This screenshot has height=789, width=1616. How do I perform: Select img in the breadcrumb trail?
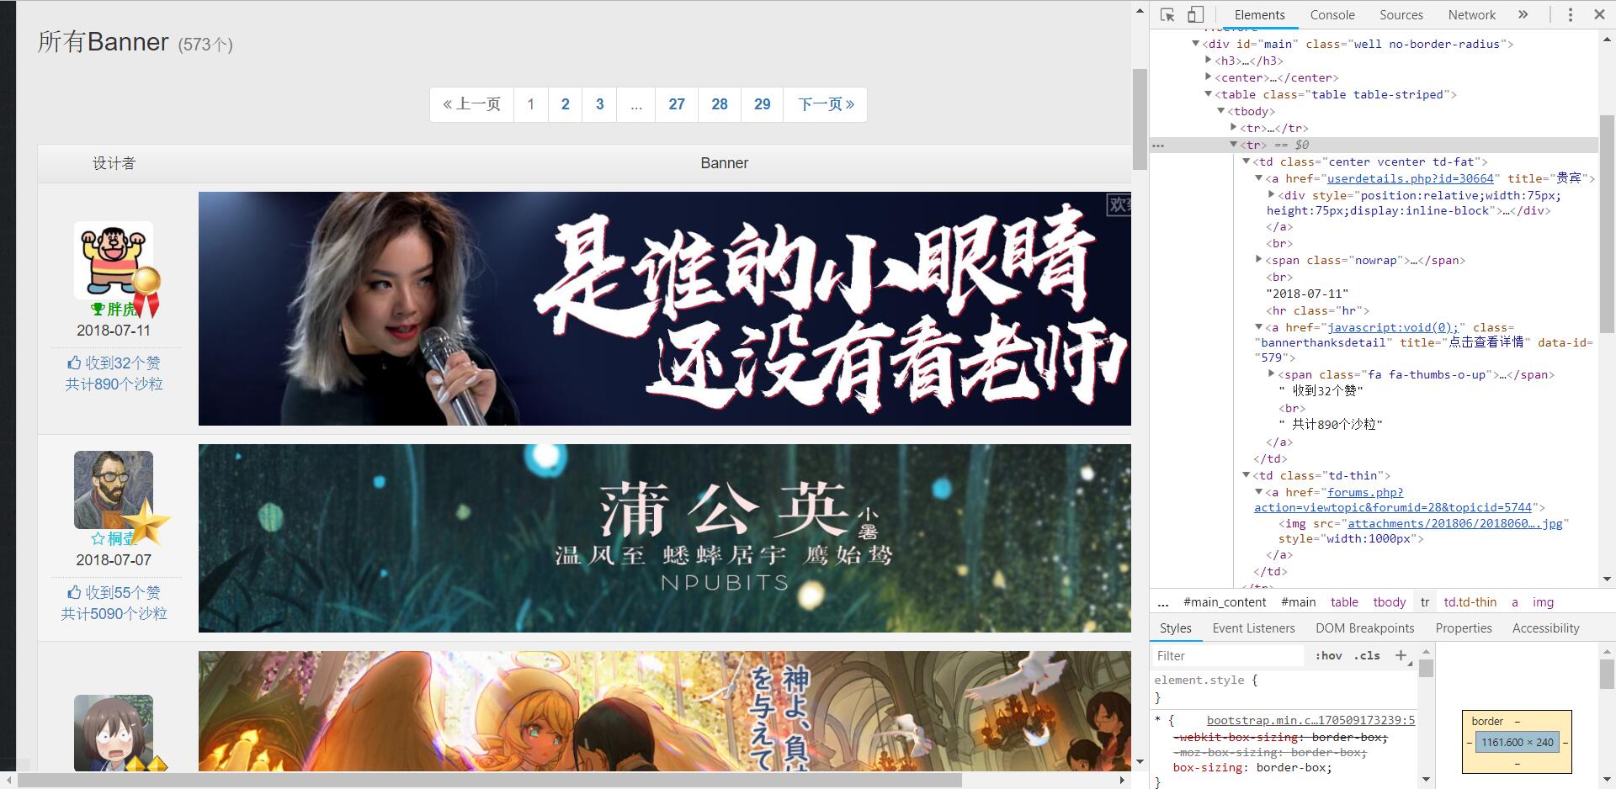(x=1543, y=602)
